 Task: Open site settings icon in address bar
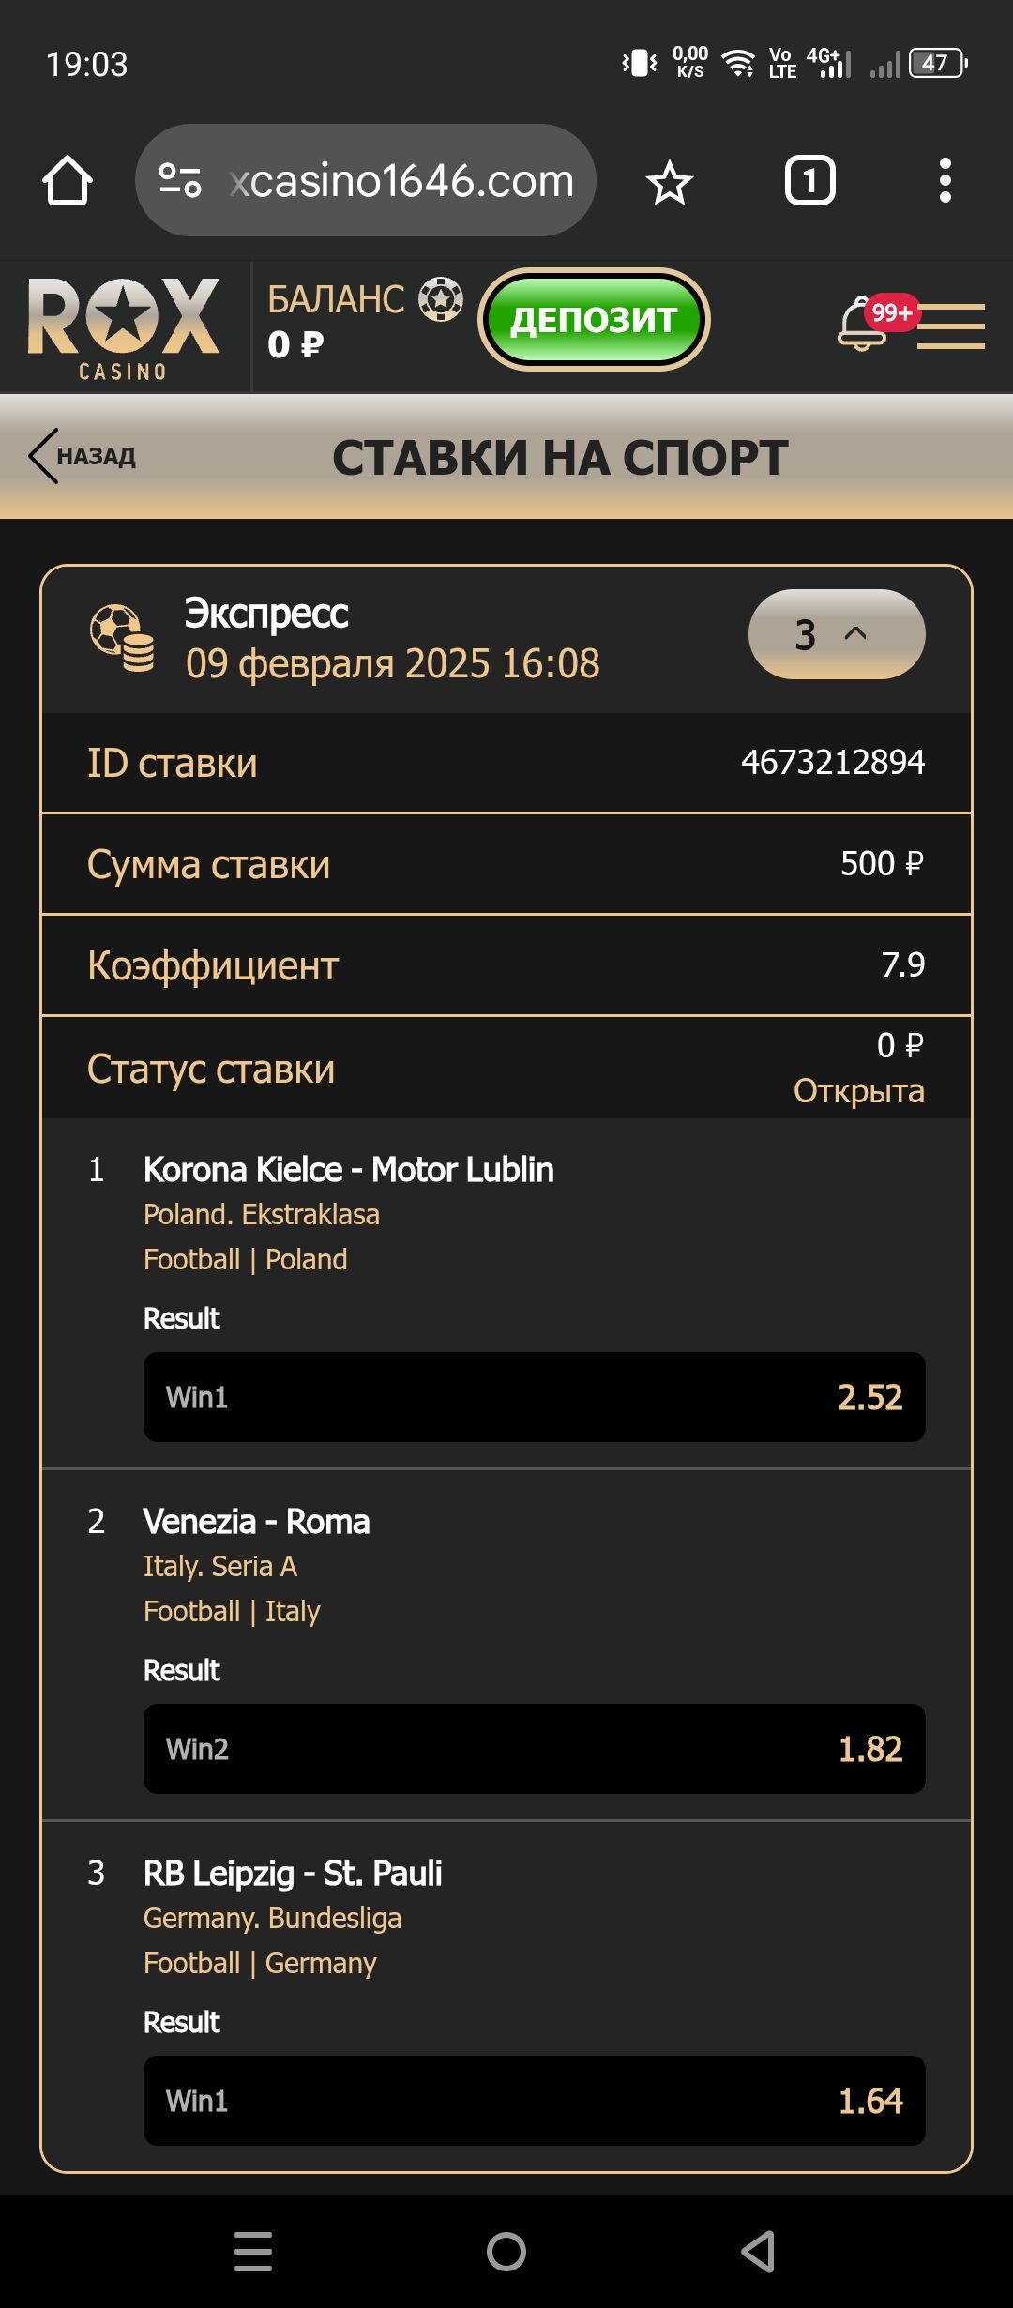click(x=180, y=180)
